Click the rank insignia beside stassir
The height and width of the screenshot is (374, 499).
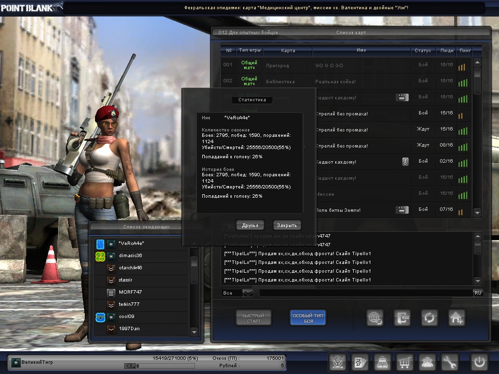coord(111,280)
